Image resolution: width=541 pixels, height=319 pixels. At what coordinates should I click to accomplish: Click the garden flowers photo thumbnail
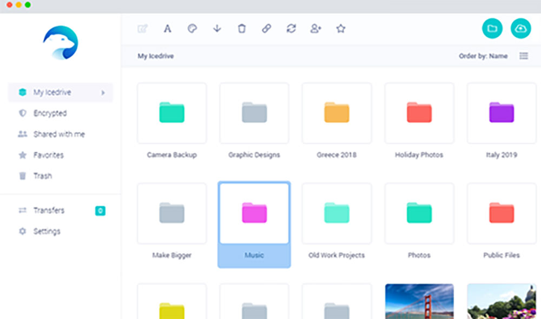pyautogui.click(x=502, y=301)
